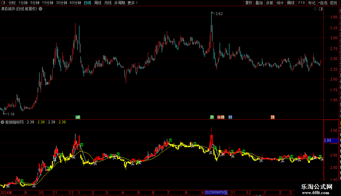Expand the 更多 > period options
341x196 pixels.
tap(133, 3)
